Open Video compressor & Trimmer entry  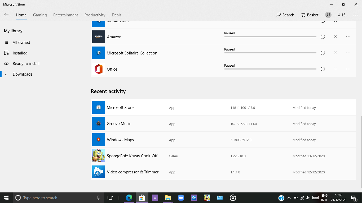pyautogui.click(x=223, y=172)
